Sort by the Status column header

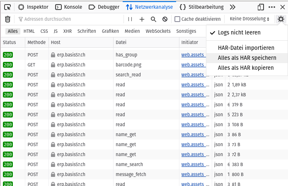point(9,42)
